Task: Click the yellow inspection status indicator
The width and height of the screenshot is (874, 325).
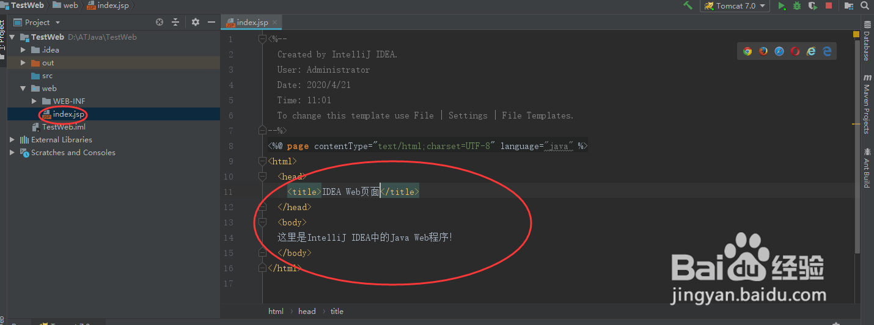Action: click(856, 35)
